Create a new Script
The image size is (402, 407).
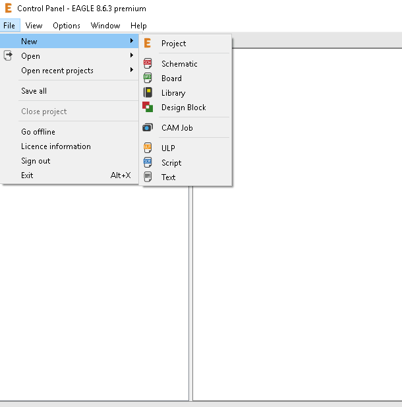(185, 162)
